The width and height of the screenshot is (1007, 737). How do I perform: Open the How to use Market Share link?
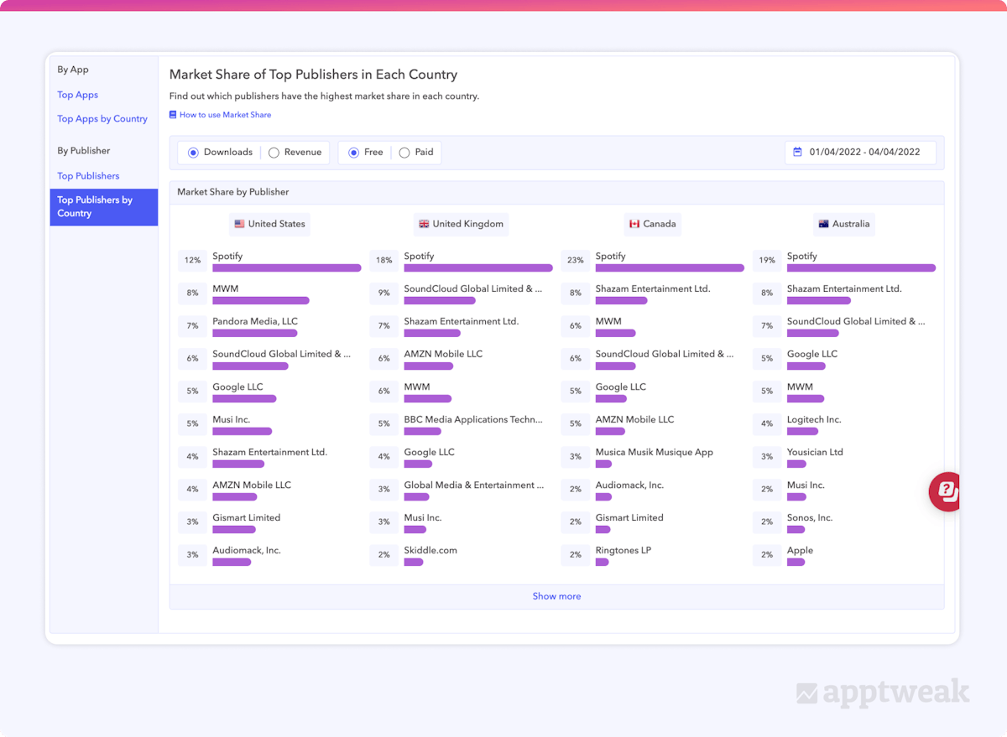click(x=224, y=114)
